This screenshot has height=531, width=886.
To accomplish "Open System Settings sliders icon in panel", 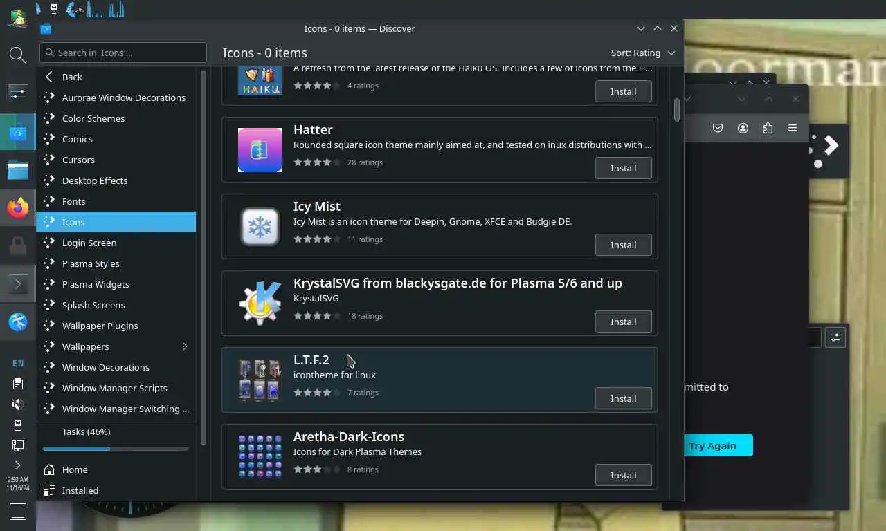I will click(x=18, y=91).
